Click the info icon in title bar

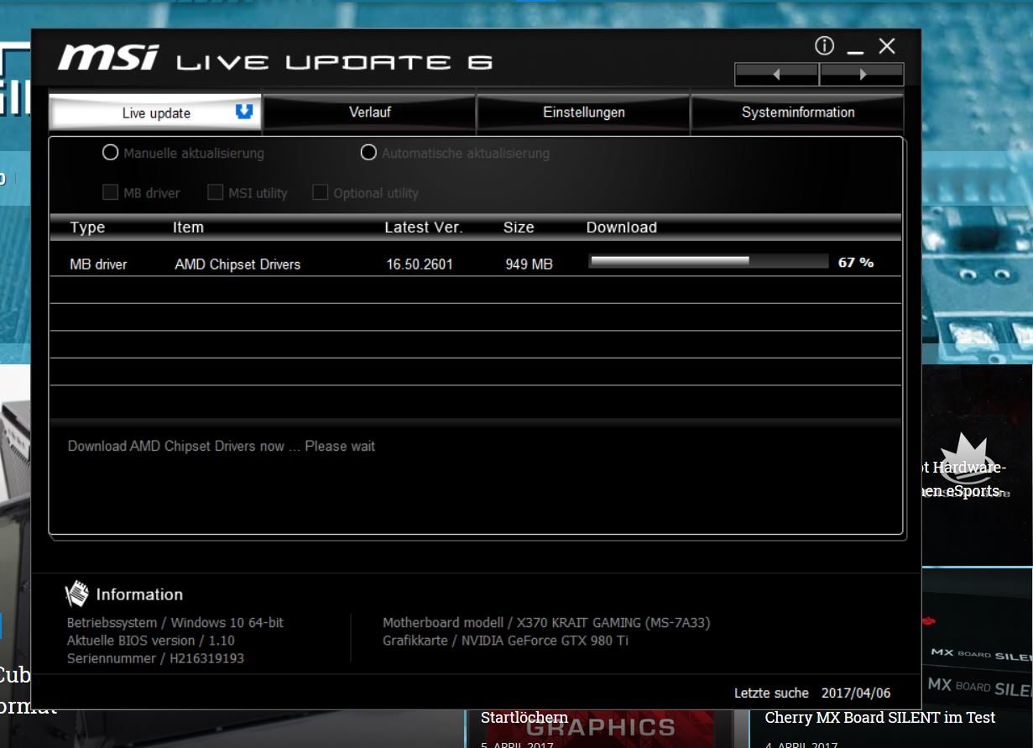tap(824, 46)
